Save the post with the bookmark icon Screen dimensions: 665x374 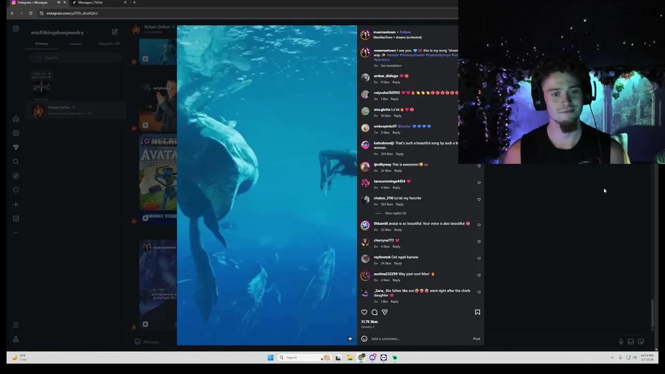[x=477, y=312]
